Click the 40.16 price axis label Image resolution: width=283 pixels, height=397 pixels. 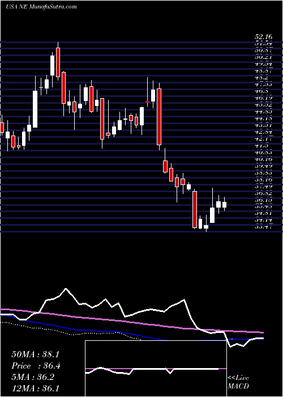pyautogui.click(x=263, y=159)
